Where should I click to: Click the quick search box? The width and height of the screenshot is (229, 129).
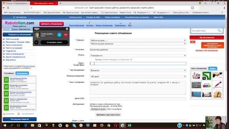pyautogui.click(x=204, y=31)
